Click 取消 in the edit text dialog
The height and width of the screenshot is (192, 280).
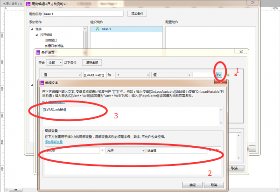pyautogui.click(x=214, y=185)
